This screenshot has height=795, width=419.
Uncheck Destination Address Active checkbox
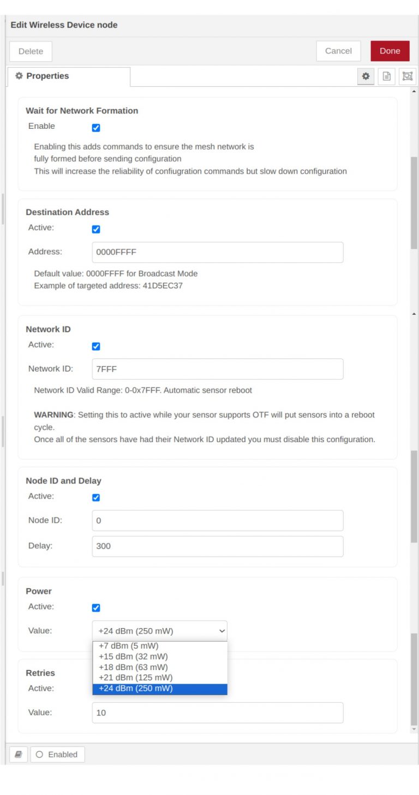(95, 229)
